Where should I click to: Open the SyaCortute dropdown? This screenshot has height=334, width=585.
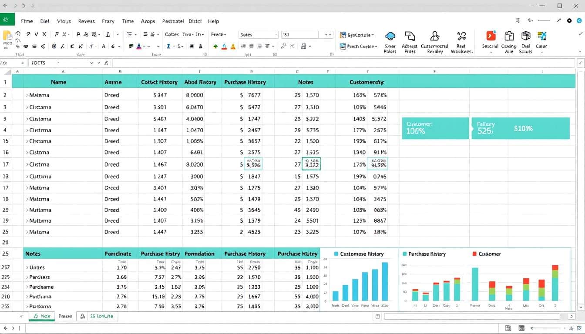357,35
